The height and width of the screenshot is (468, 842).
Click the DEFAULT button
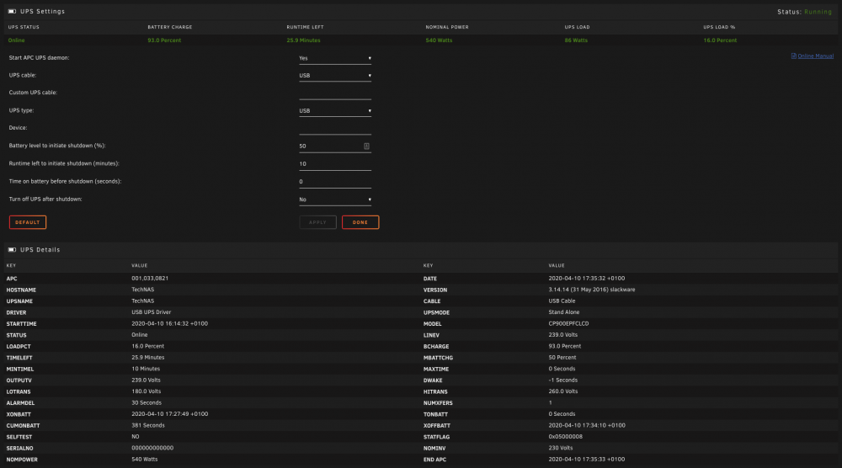coord(28,222)
